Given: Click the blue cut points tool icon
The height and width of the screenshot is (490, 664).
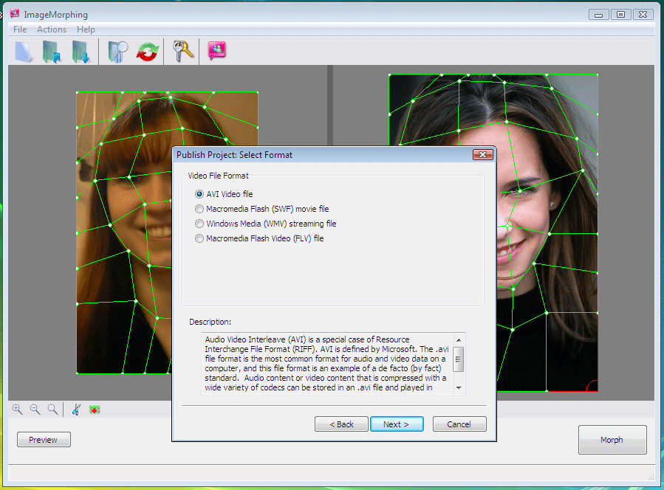Looking at the screenshot, I should click(x=76, y=409).
